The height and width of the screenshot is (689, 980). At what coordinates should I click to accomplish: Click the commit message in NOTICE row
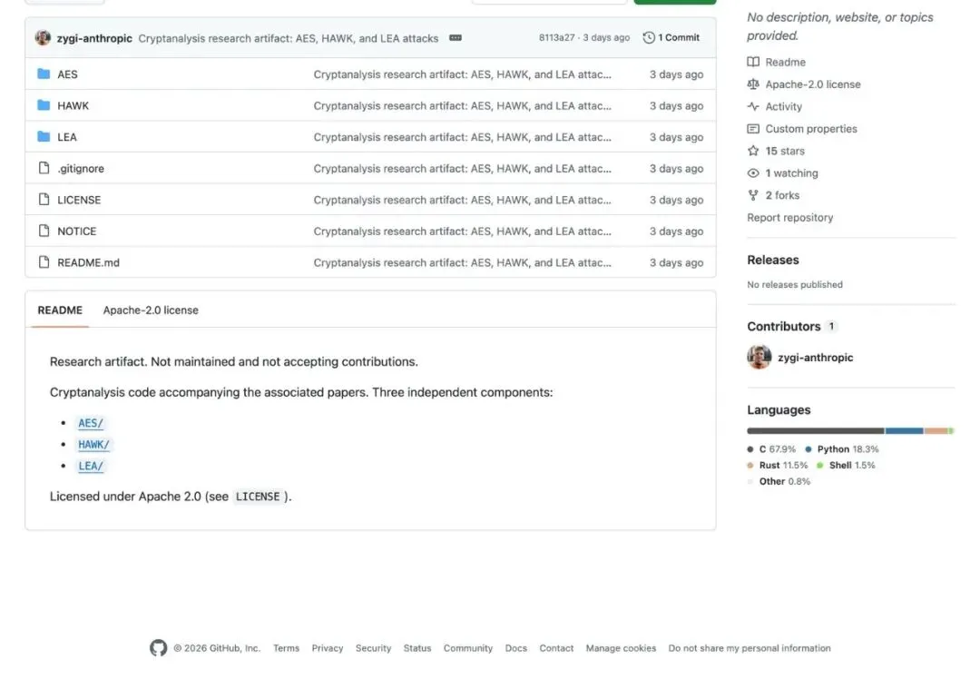[x=463, y=231]
